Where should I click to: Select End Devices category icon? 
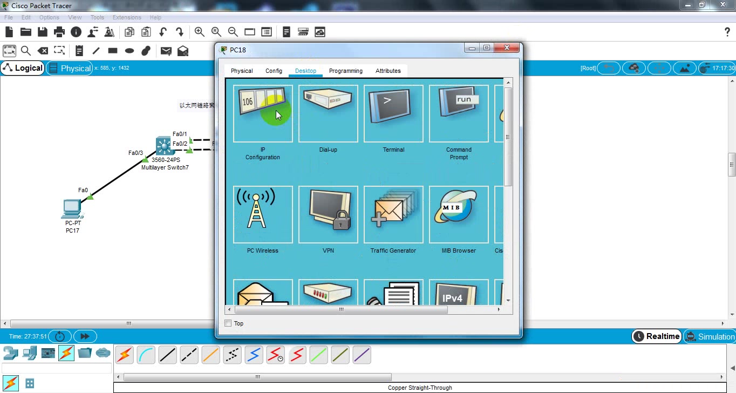[30, 353]
